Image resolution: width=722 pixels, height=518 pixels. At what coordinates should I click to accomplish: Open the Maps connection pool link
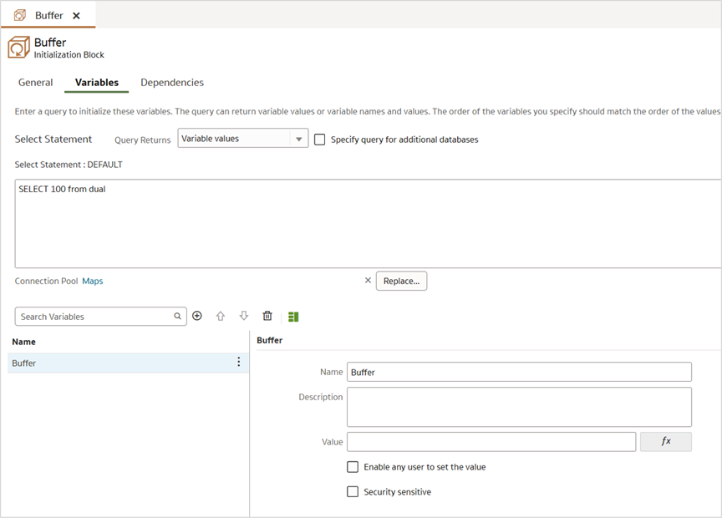tap(93, 281)
